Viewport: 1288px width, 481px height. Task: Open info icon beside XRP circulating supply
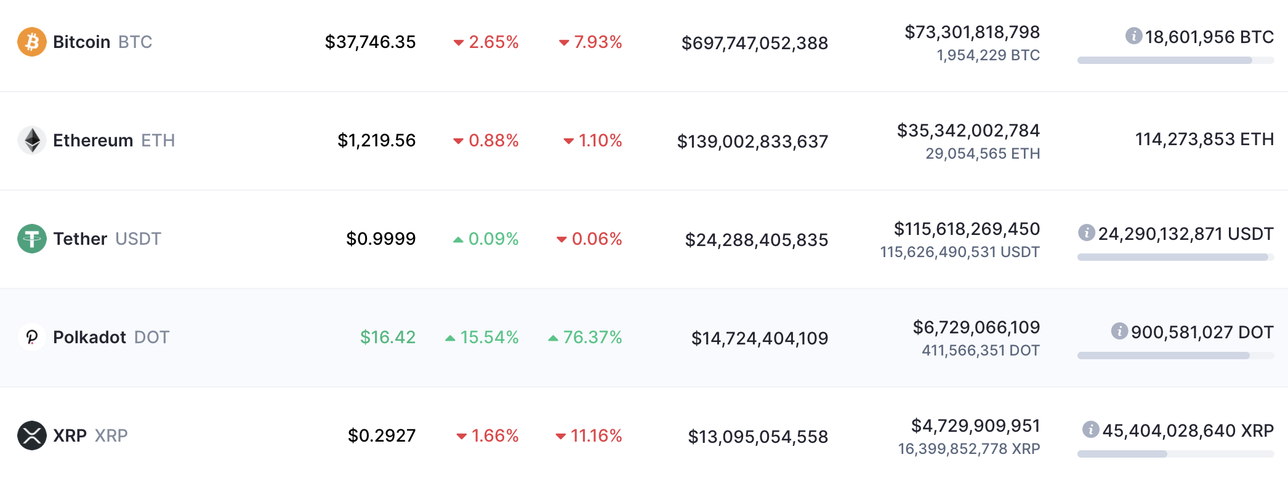1091,429
